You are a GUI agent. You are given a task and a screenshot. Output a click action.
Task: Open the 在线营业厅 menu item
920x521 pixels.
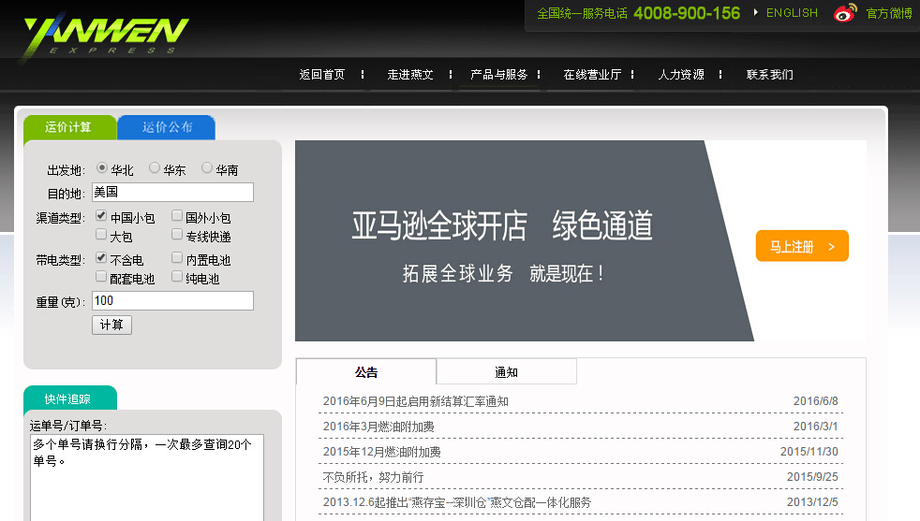(x=592, y=75)
